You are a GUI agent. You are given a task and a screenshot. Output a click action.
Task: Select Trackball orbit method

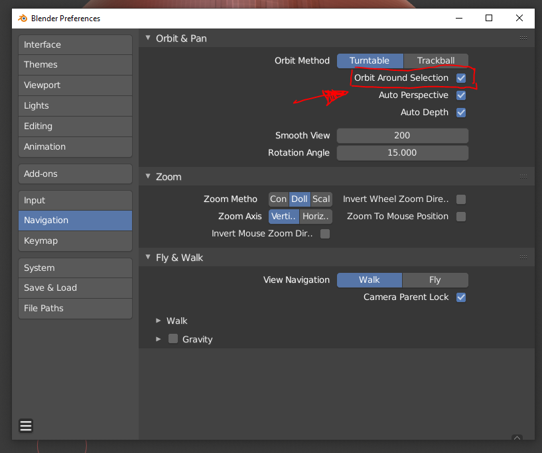(x=436, y=61)
